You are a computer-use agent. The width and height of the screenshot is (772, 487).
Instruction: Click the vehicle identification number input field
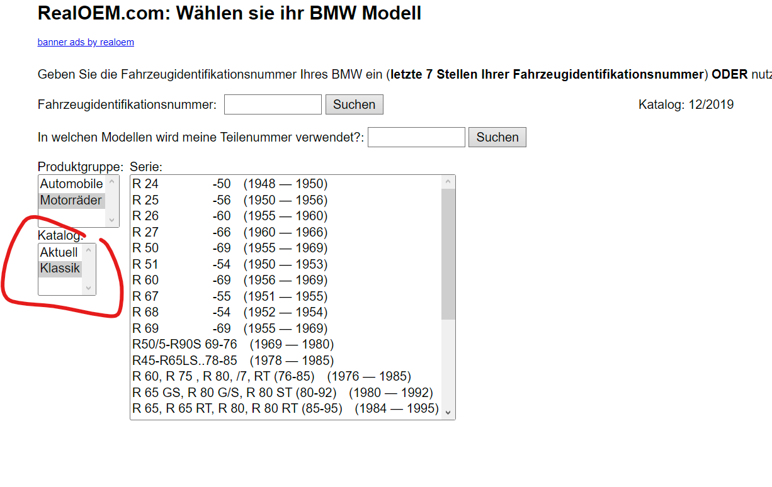point(273,104)
